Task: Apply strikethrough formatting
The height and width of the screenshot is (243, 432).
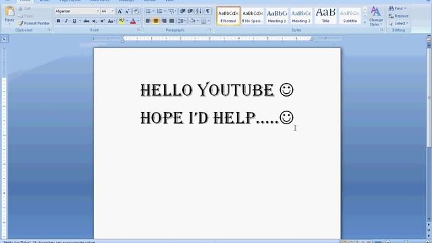Action: click(x=86, y=21)
